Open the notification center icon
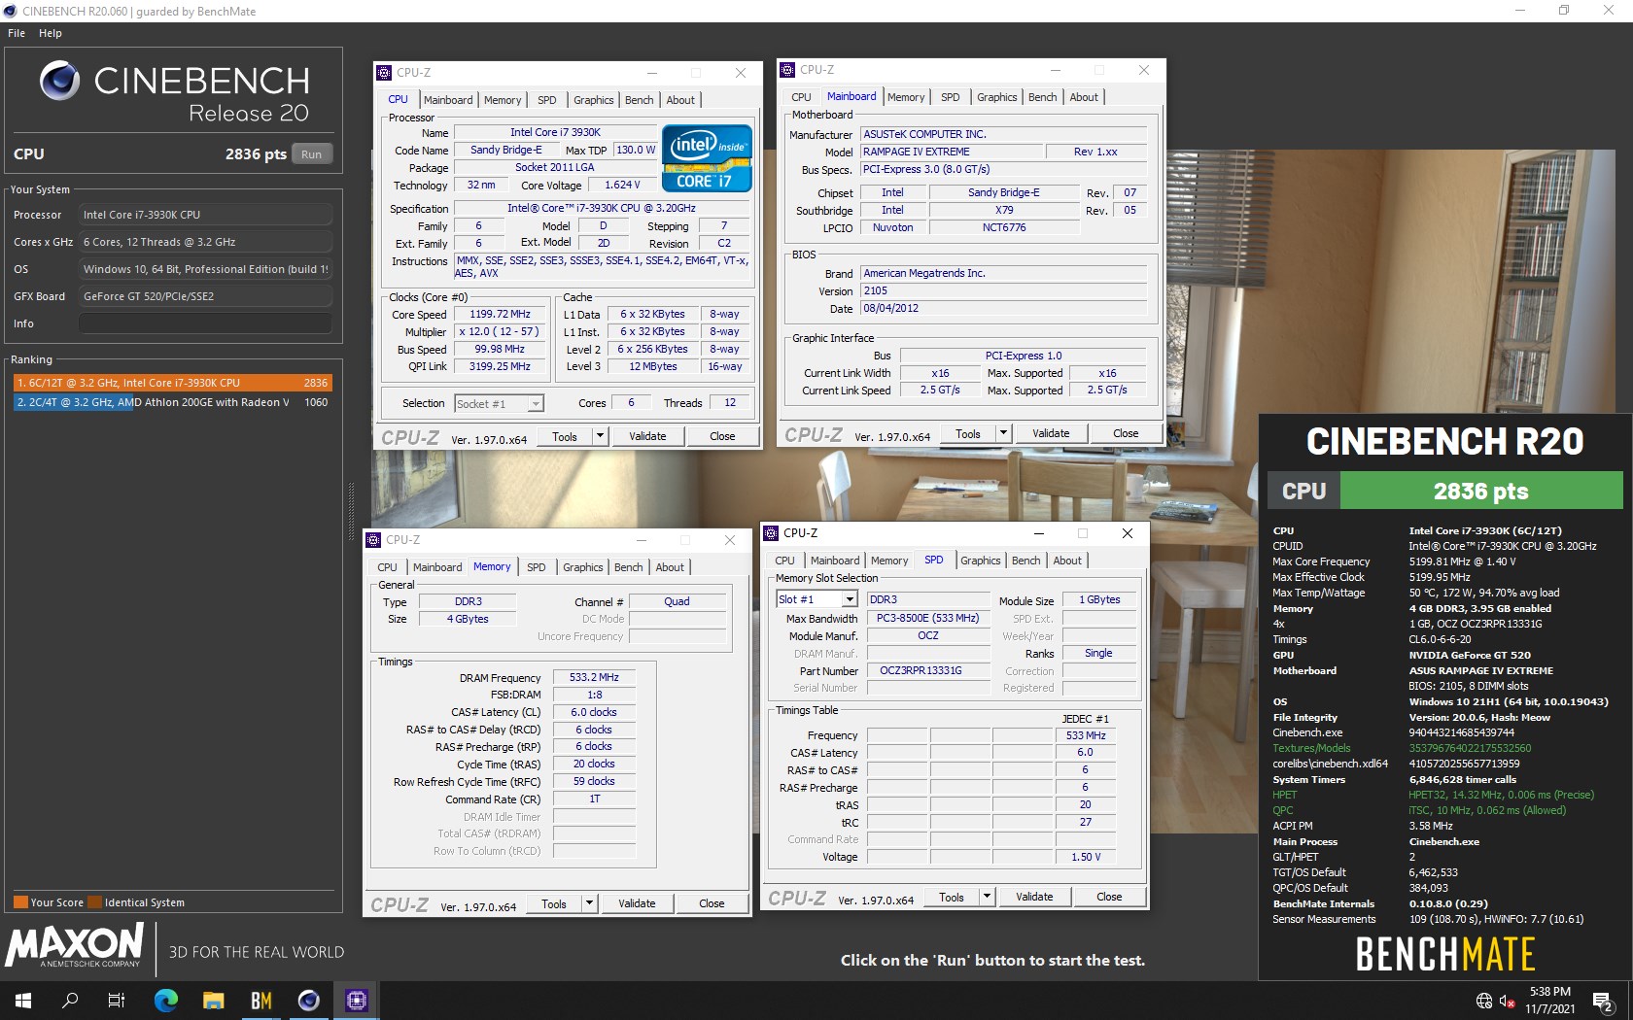 click(1604, 1001)
